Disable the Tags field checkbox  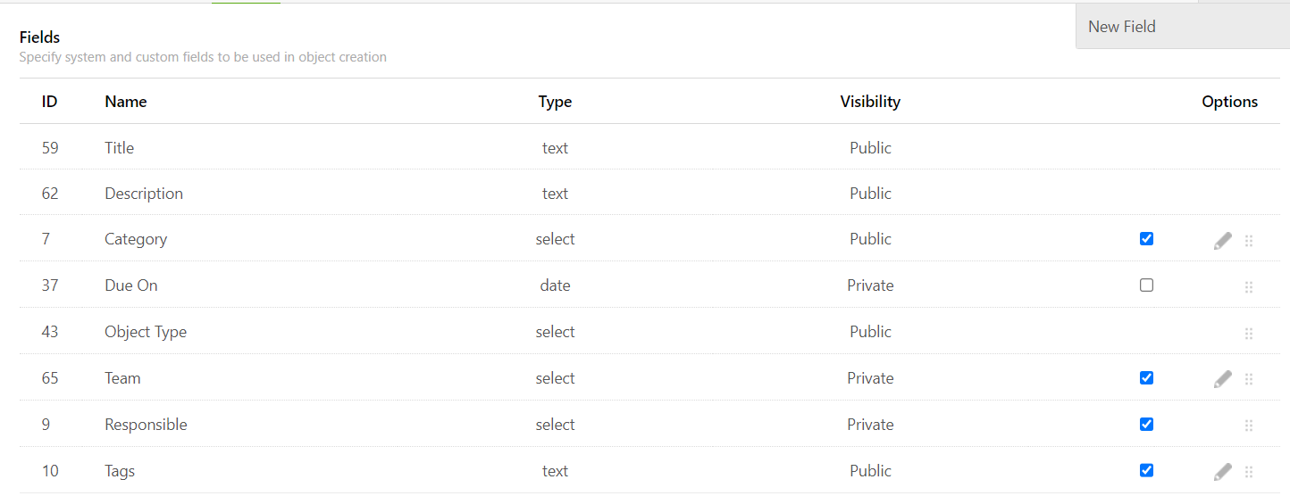point(1147,470)
